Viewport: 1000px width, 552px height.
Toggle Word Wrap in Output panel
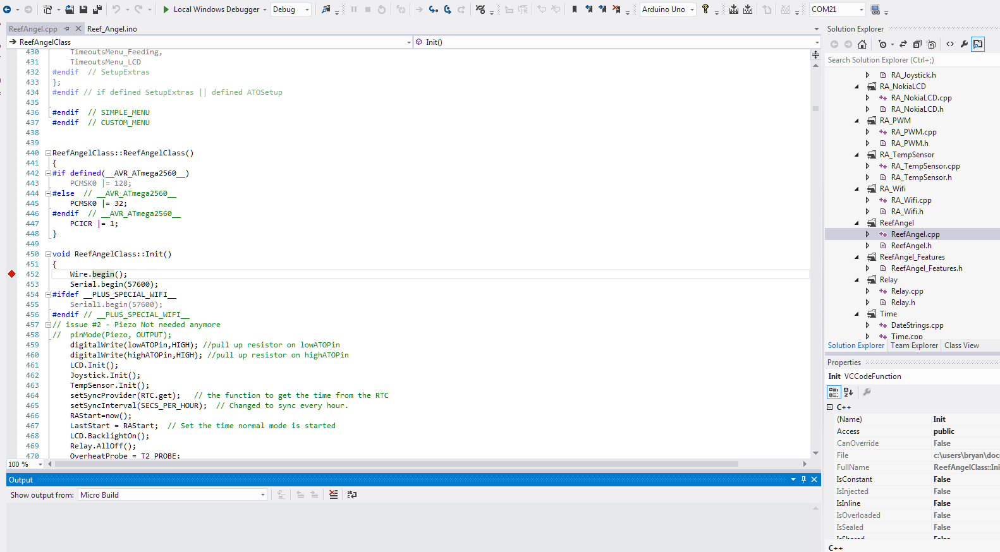(x=352, y=495)
